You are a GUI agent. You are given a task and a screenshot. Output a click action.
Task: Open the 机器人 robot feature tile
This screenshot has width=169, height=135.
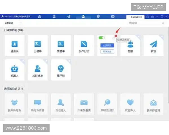tap(14, 70)
